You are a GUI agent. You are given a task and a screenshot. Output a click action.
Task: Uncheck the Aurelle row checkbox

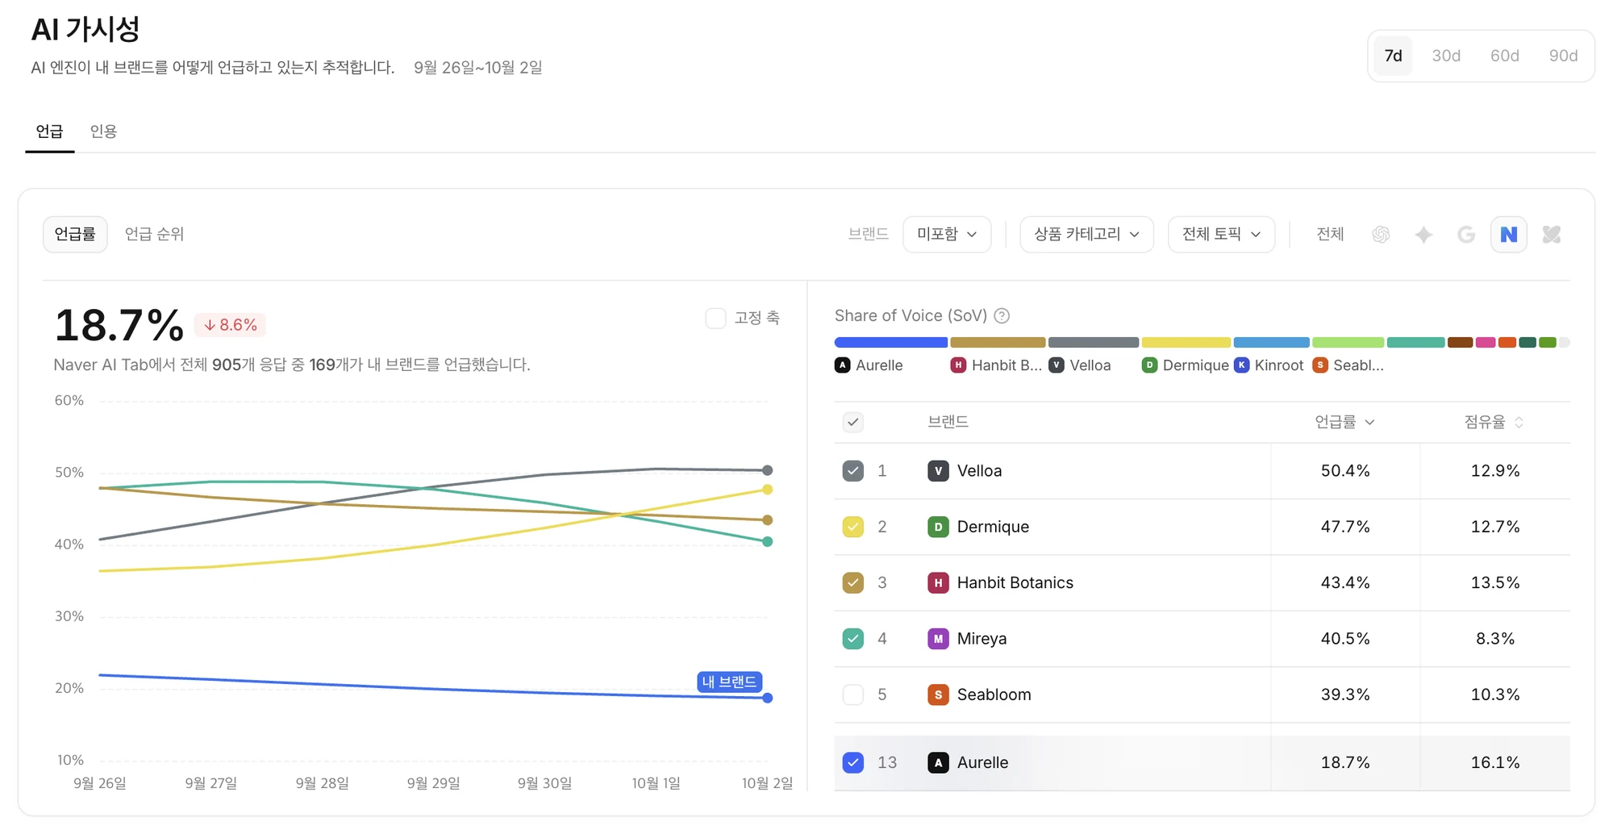tap(853, 762)
